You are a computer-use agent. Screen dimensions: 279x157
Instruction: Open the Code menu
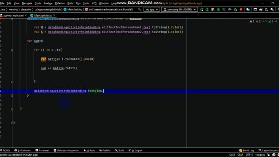pos(38,3)
